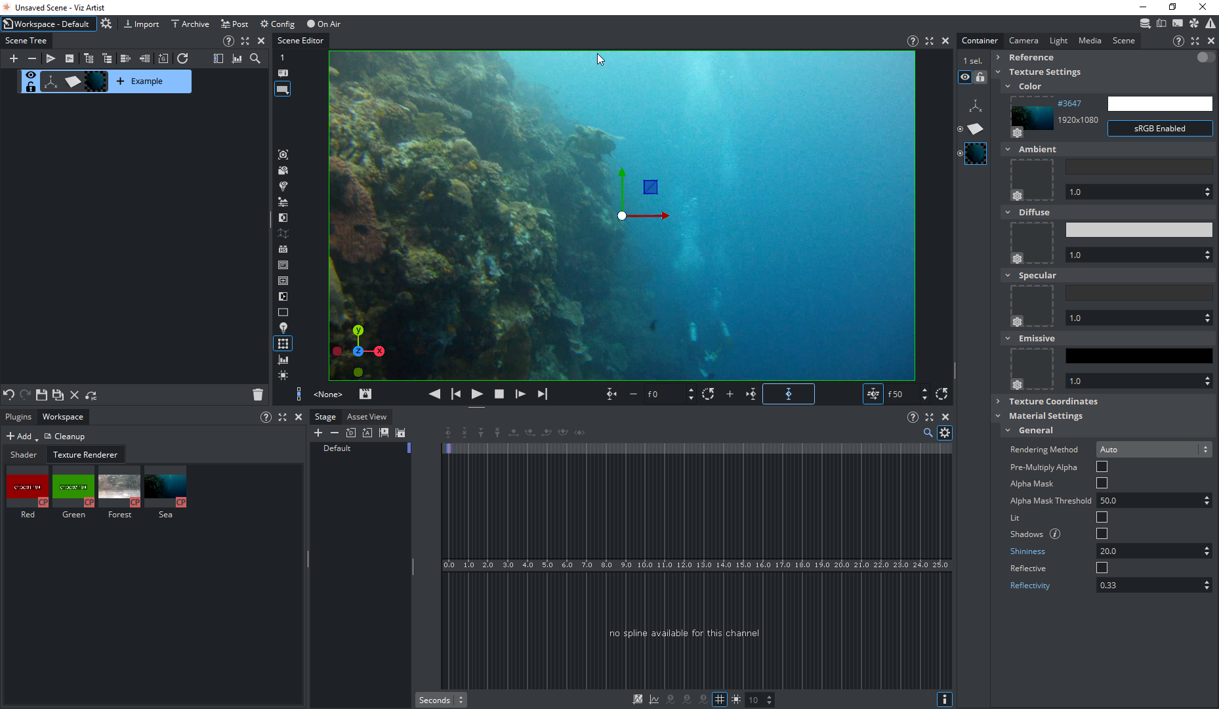Toggle the Lit checkbox
Screen dimensions: 1219x709
(x=1102, y=517)
